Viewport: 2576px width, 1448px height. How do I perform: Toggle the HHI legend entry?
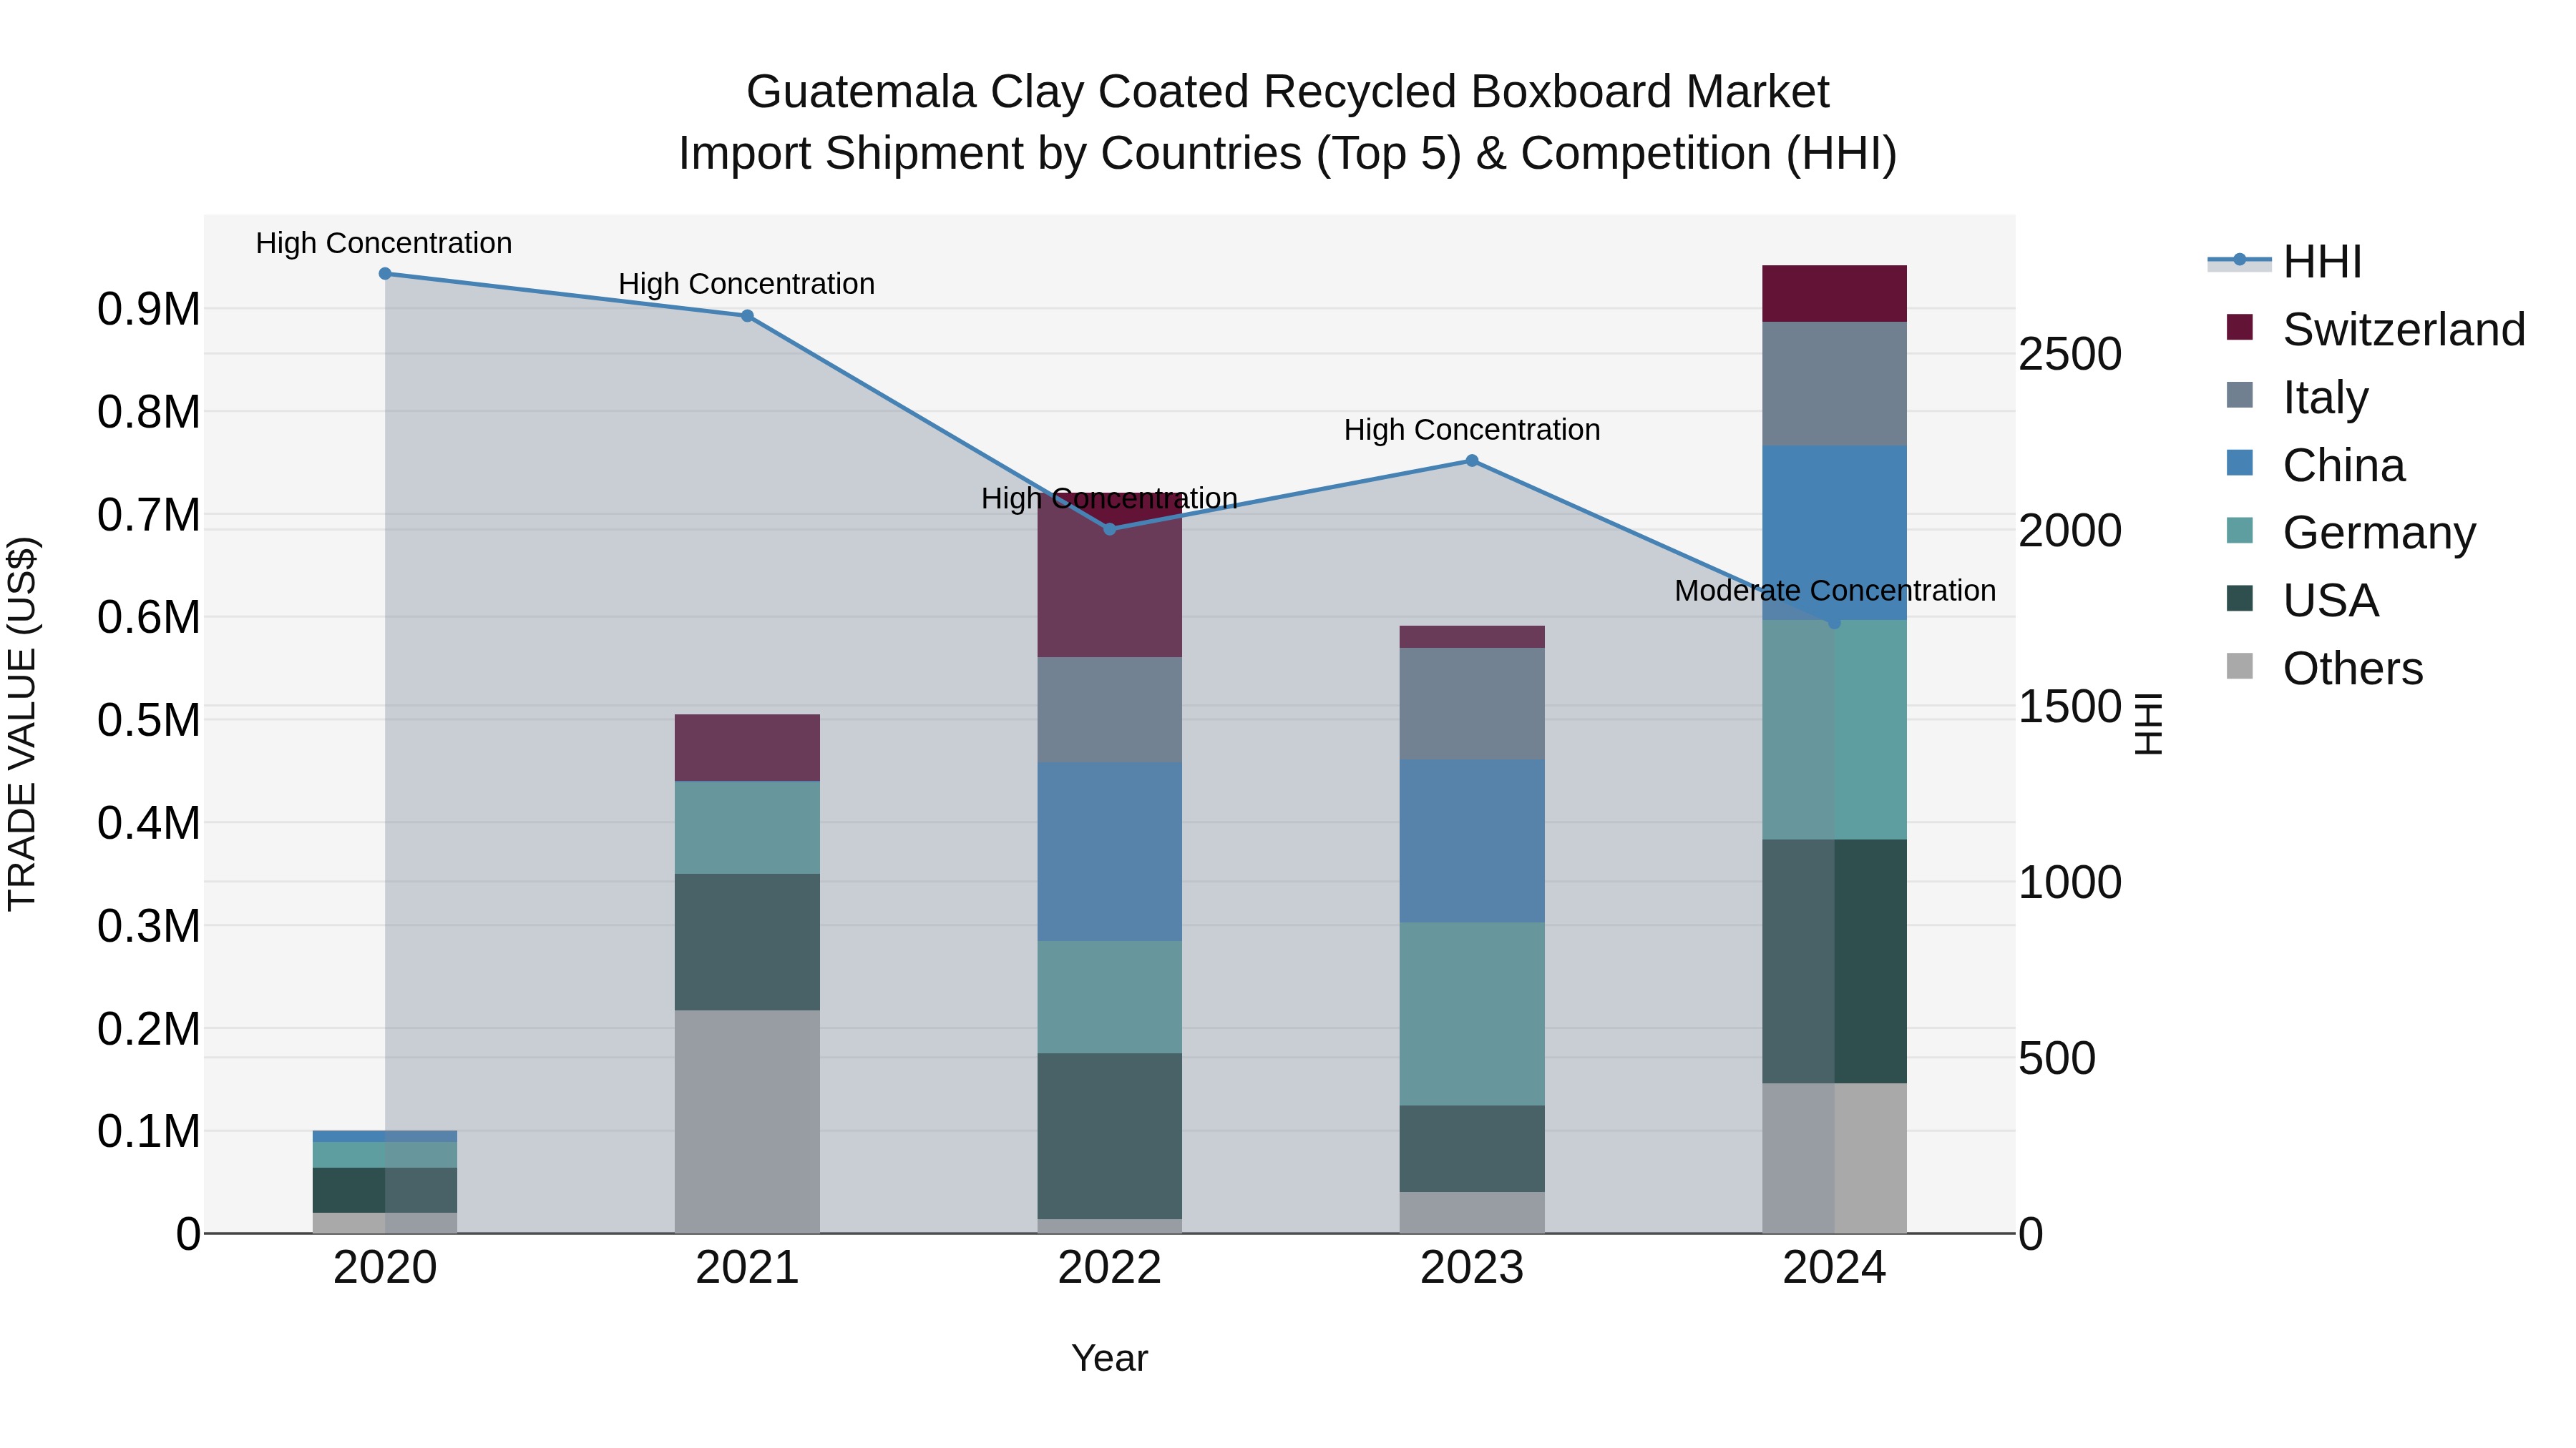(x=2285, y=262)
